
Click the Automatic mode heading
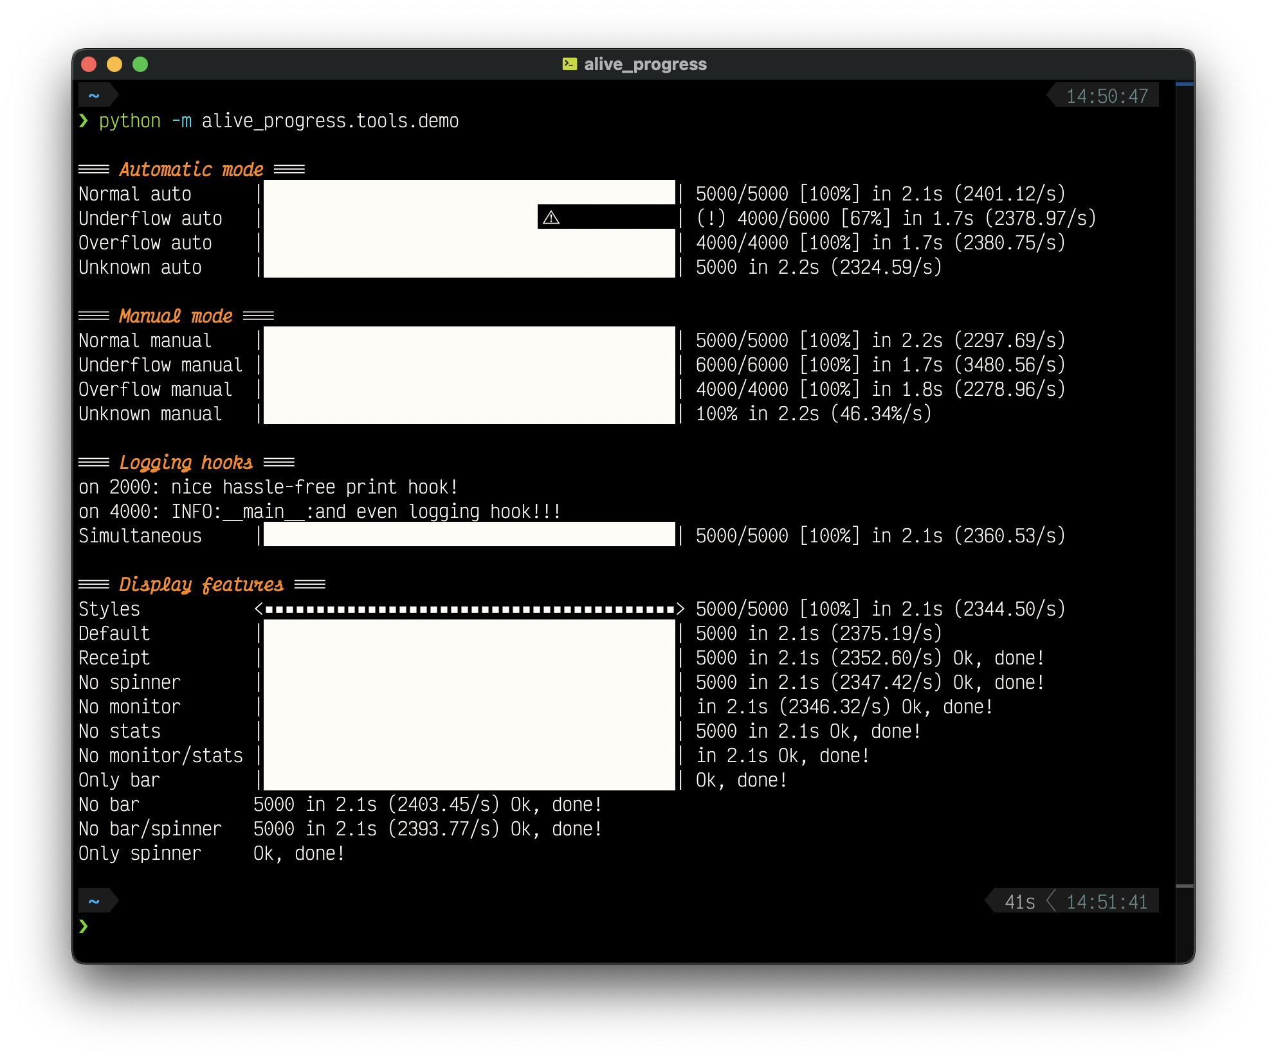(x=191, y=169)
